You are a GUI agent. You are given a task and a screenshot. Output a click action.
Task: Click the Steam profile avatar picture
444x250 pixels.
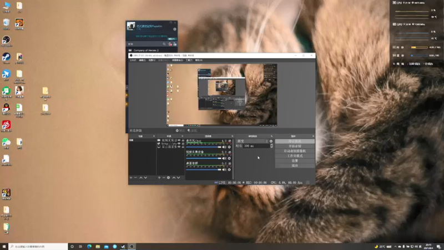pos(131,26)
